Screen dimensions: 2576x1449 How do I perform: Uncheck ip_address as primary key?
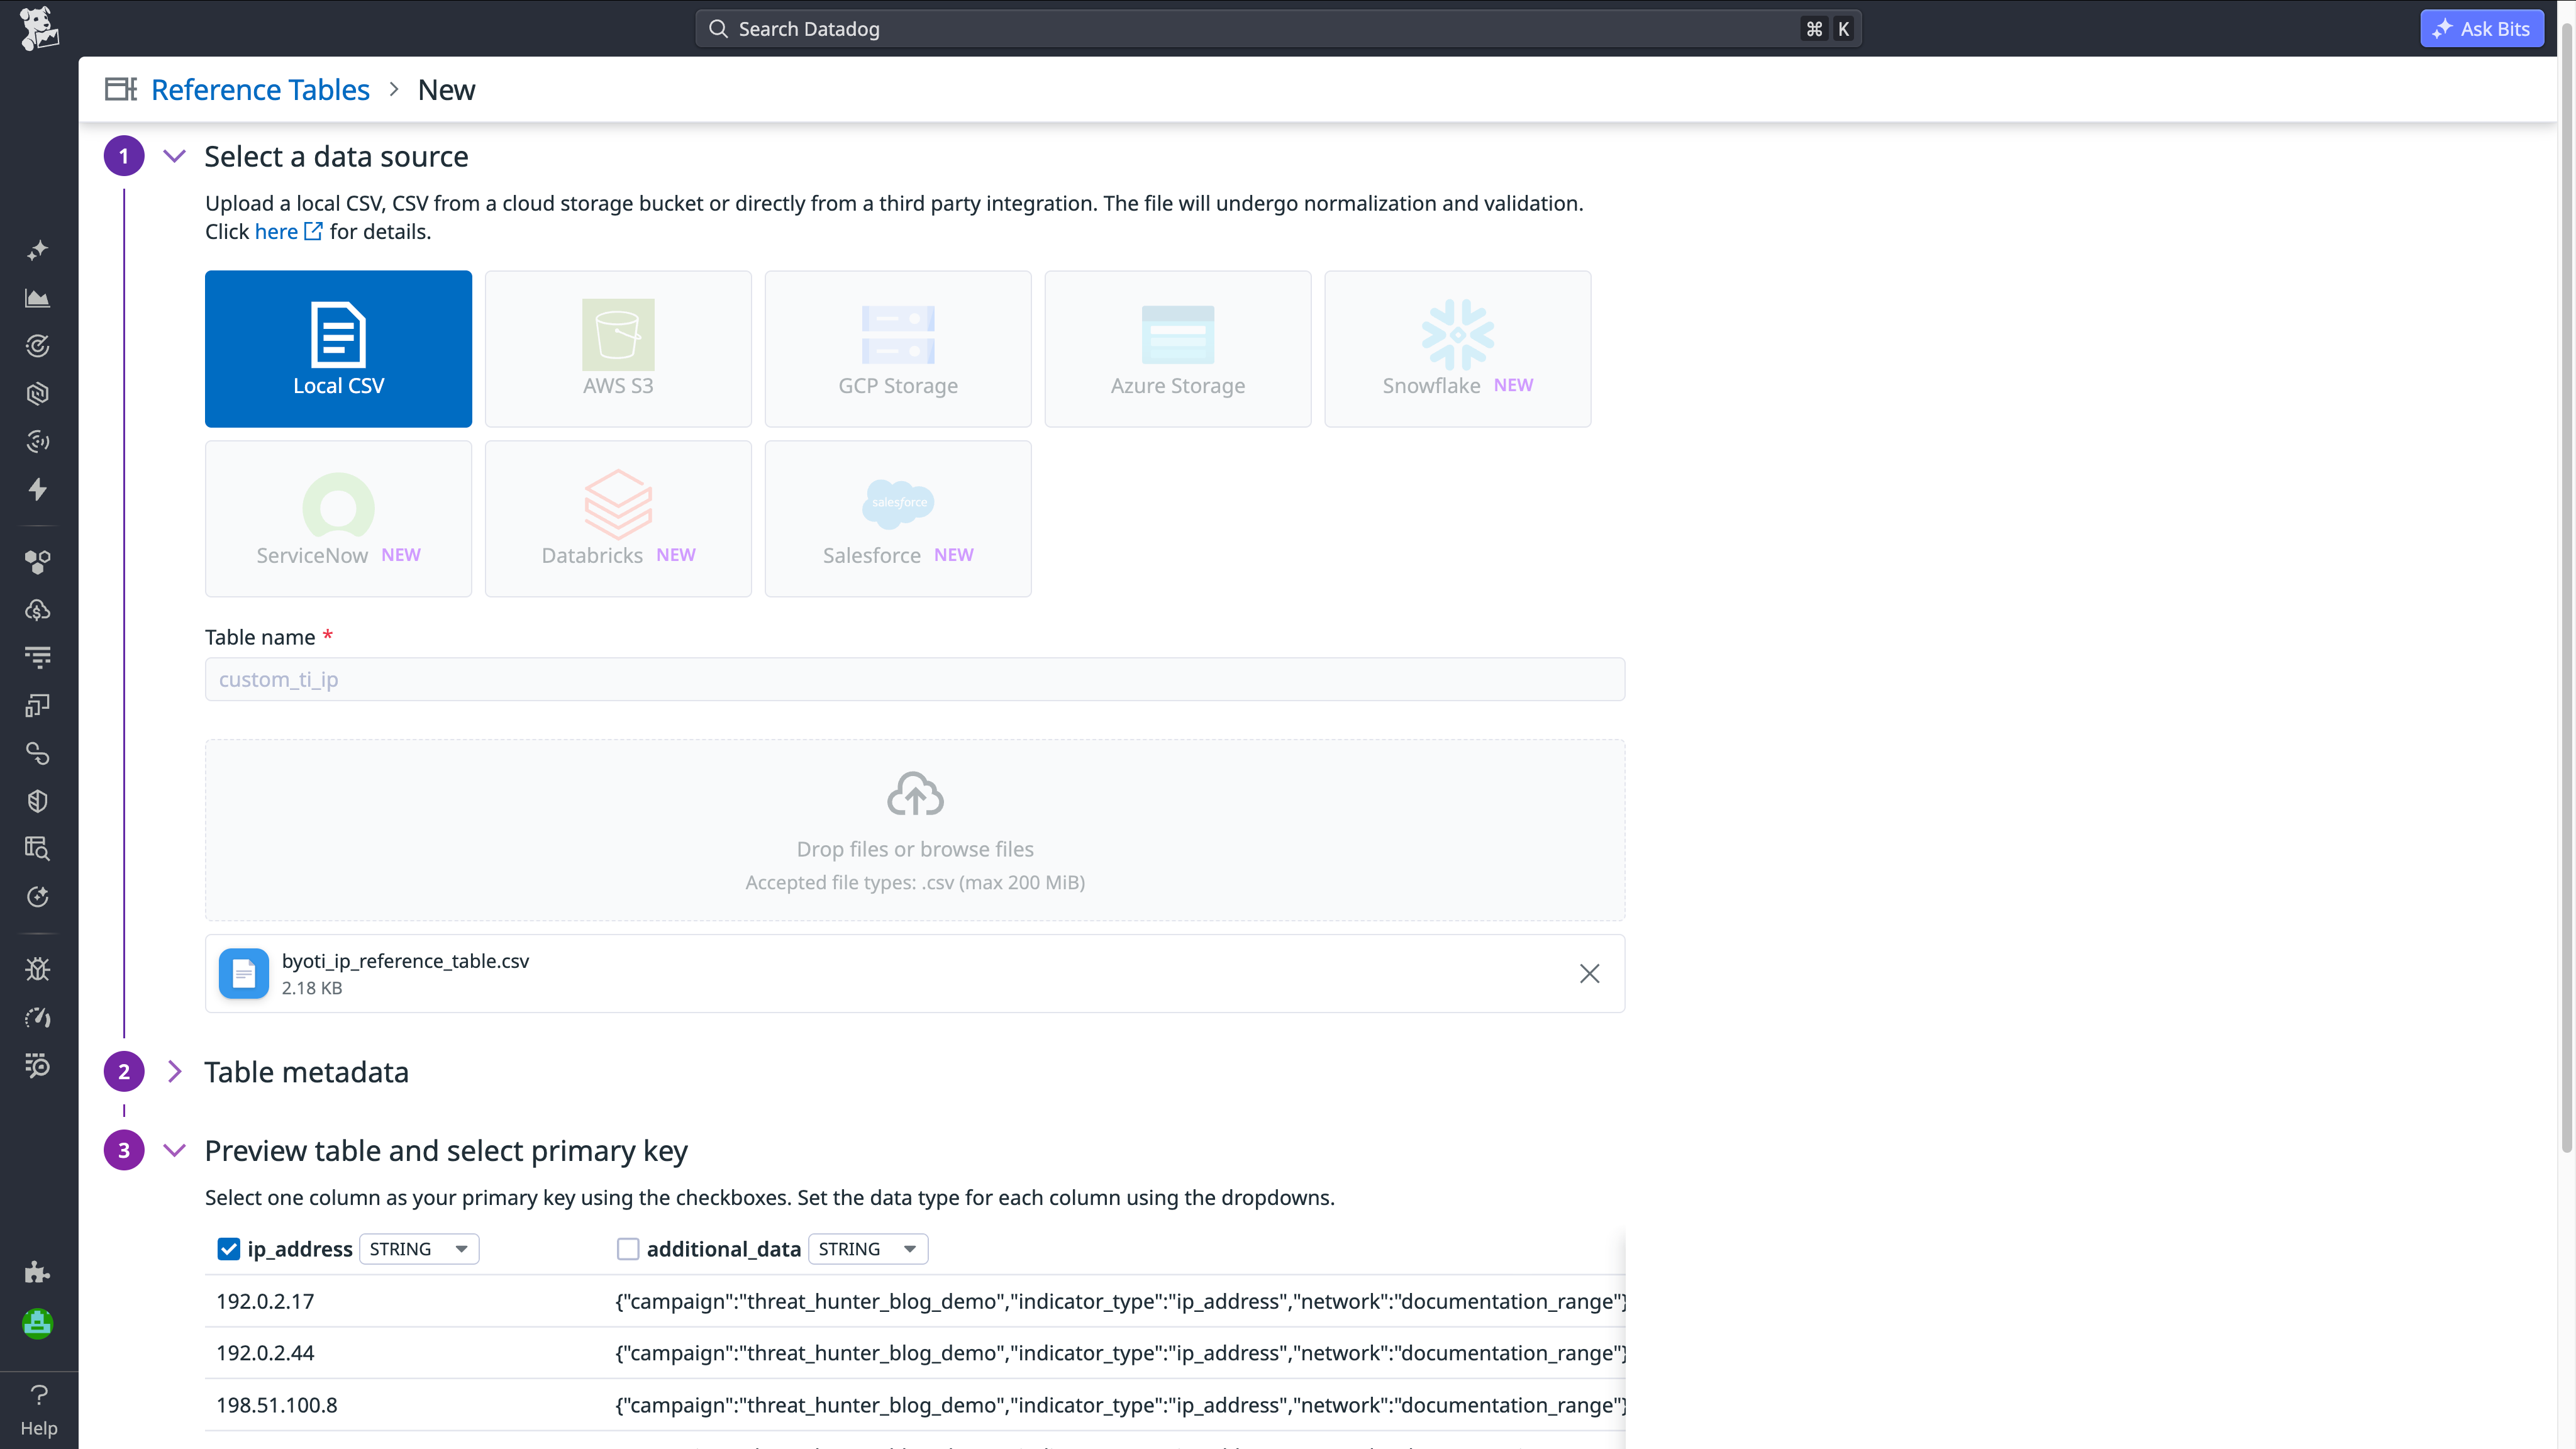228,1249
